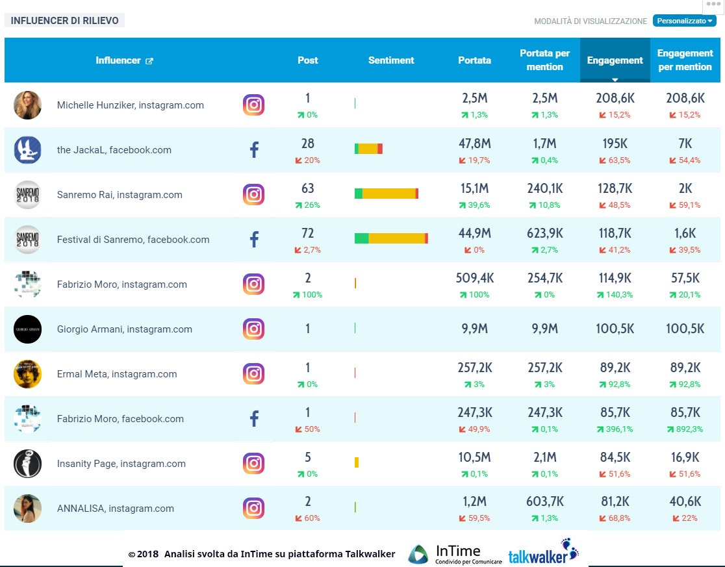Screen dimensions: 725x567
Task: Sort table by Portata column
Action: click(x=474, y=60)
